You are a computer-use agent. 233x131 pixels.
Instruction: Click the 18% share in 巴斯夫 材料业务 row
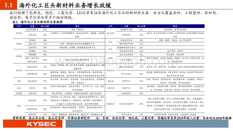(x=45, y=35)
